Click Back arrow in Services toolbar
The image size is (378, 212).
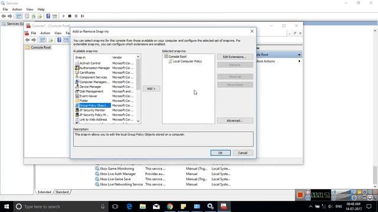coord(4,16)
